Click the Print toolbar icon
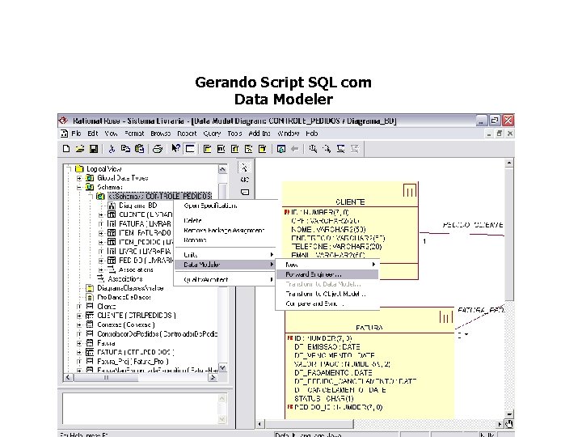The height and width of the screenshot is (437, 582). [158, 149]
